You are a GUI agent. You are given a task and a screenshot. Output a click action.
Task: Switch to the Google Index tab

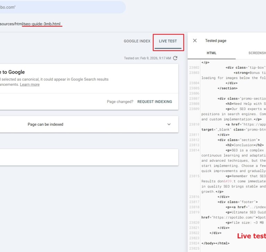click(x=137, y=41)
